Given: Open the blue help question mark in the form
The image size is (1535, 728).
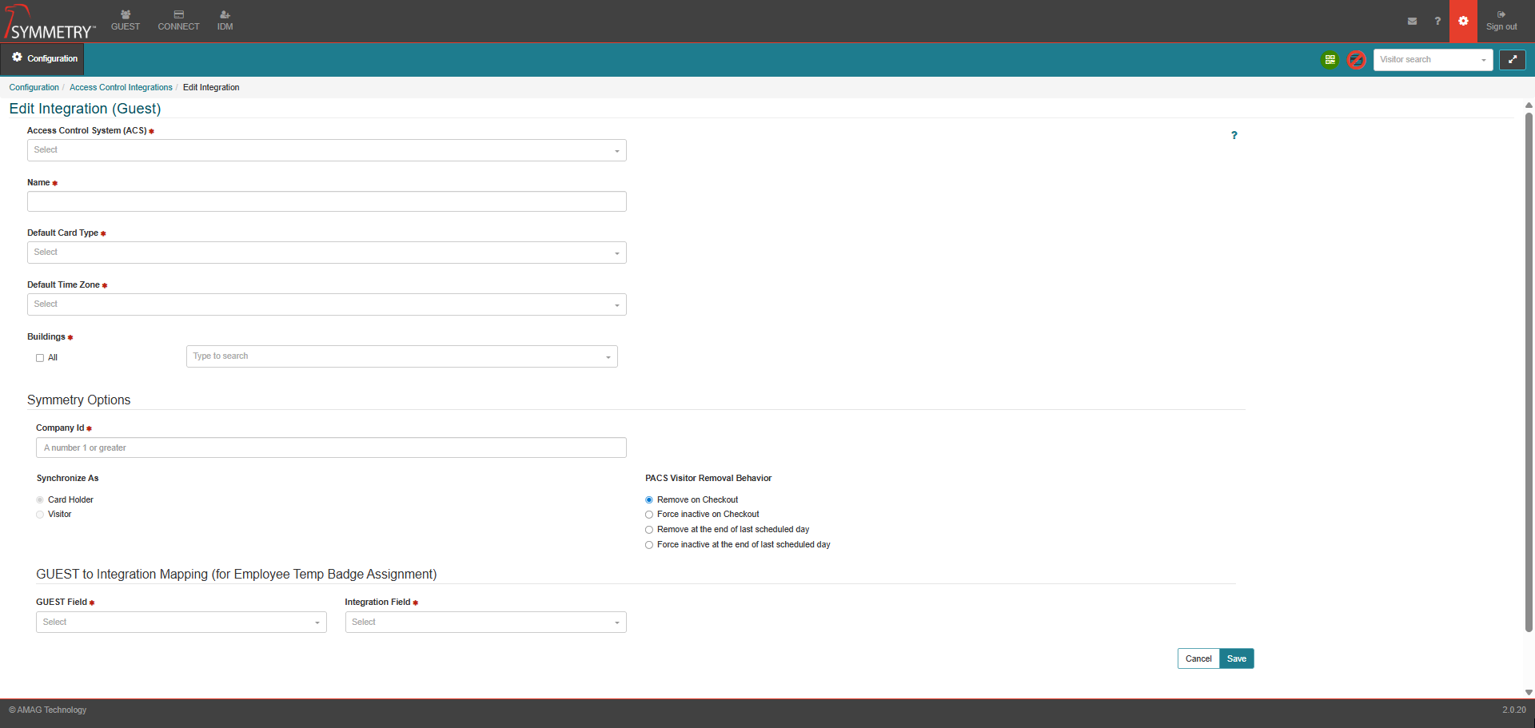Looking at the screenshot, I should (1234, 136).
